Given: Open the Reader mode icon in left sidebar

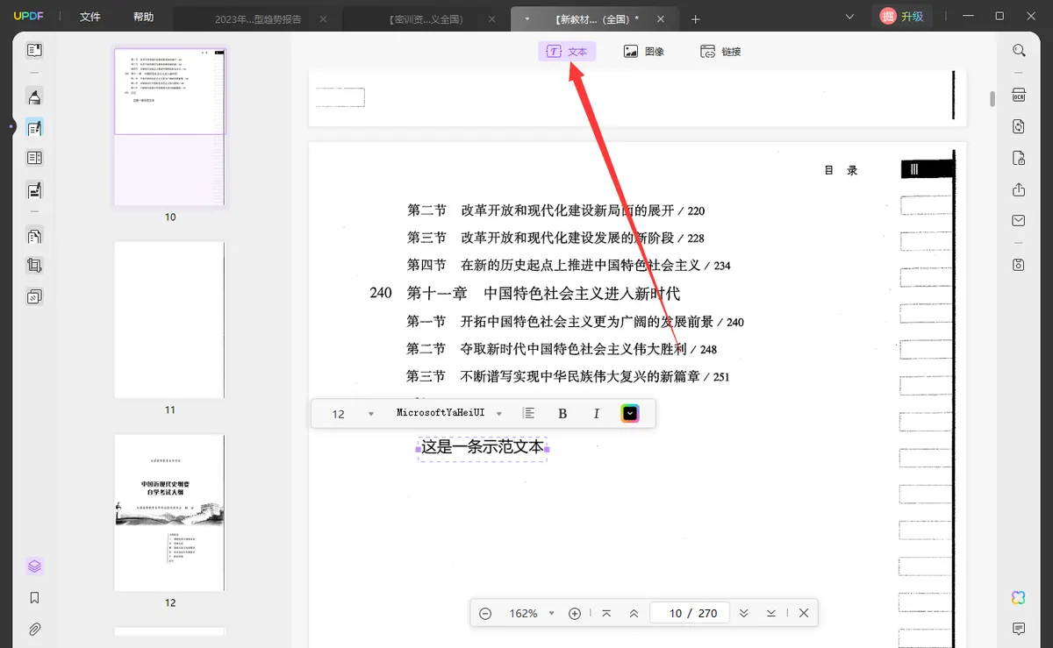Looking at the screenshot, I should (x=34, y=50).
